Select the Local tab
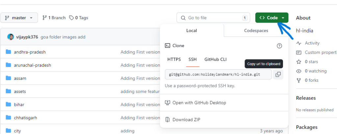The height and width of the screenshot is (134, 337). 192,31
